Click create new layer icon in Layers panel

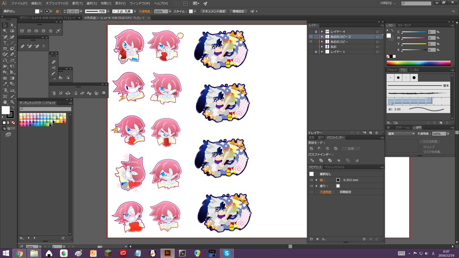[370, 133]
